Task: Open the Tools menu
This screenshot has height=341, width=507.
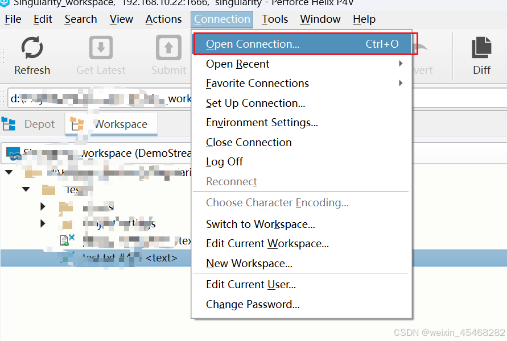Action: pos(275,19)
